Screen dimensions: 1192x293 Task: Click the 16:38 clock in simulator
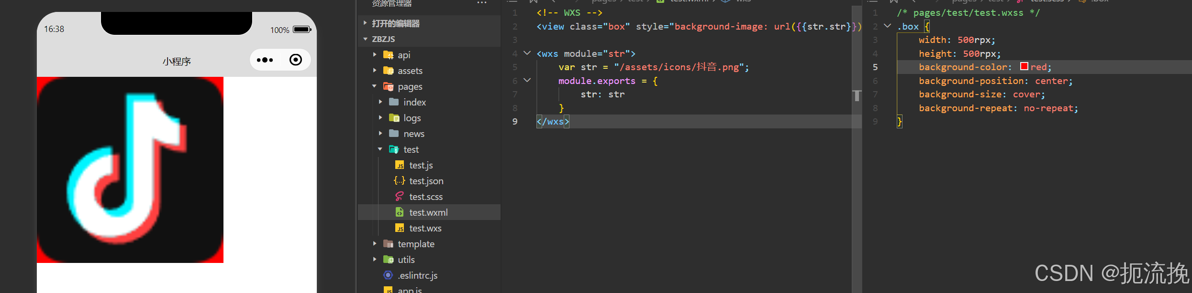coord(54,29)
